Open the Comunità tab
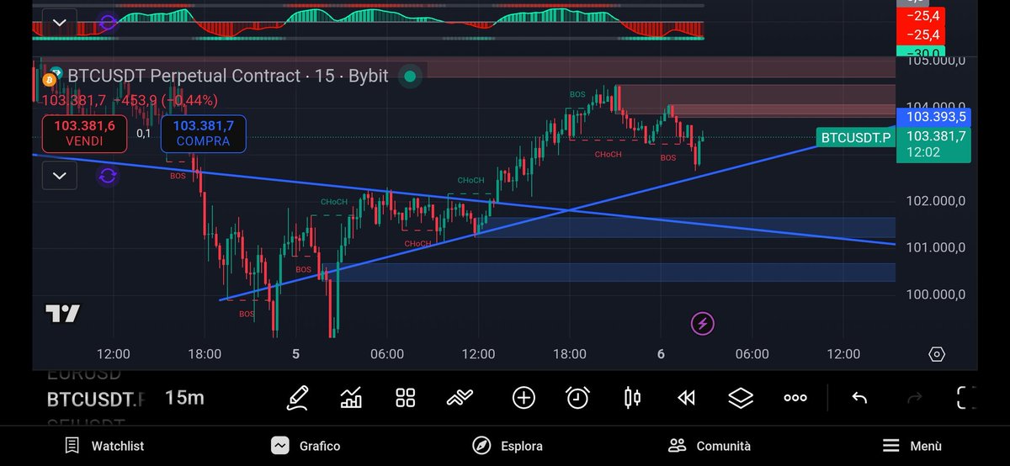Image resolution: width=1010 pixels, height=466 pixels. pos(709,446)
